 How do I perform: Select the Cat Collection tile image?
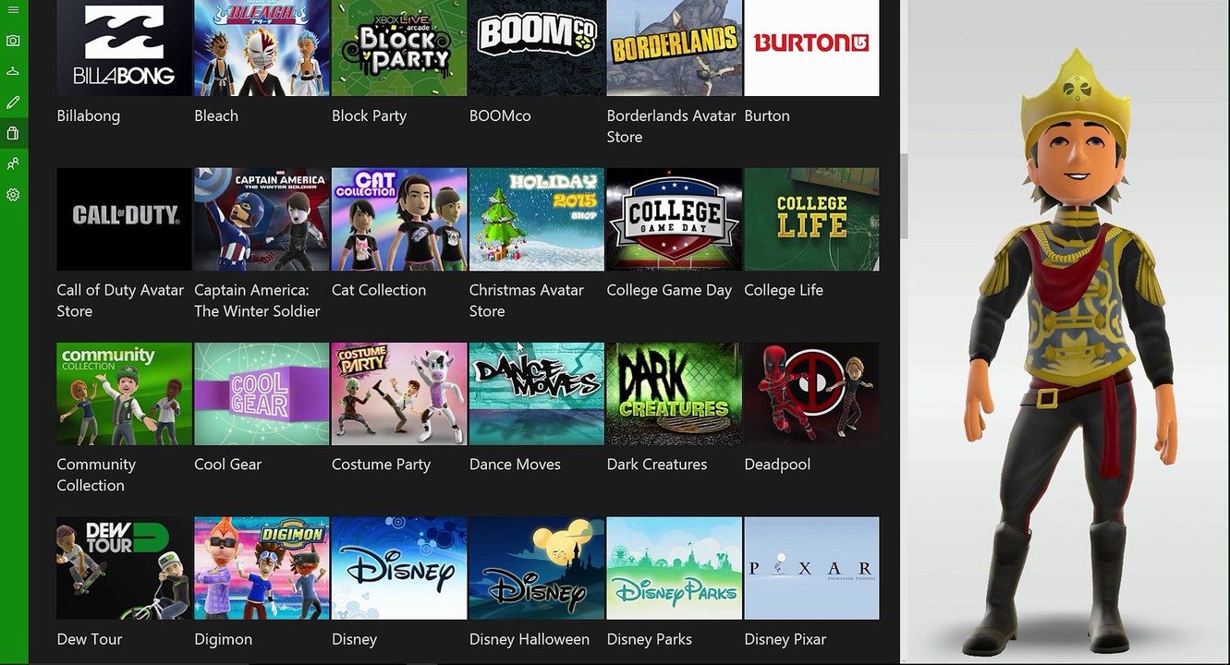[x=399, y=219]
